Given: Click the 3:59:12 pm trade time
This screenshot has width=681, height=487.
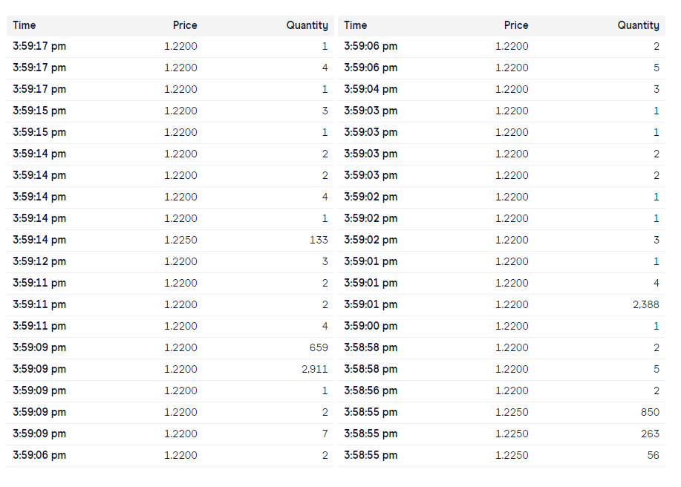Looking at the screenshot, I should tap(39, 262).
